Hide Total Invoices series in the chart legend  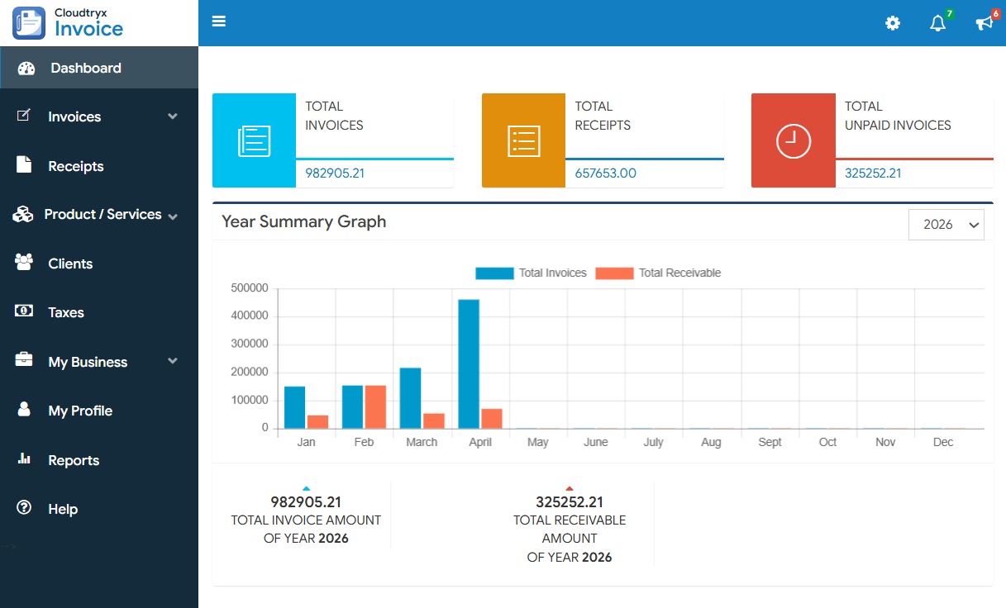pos(532,273)
